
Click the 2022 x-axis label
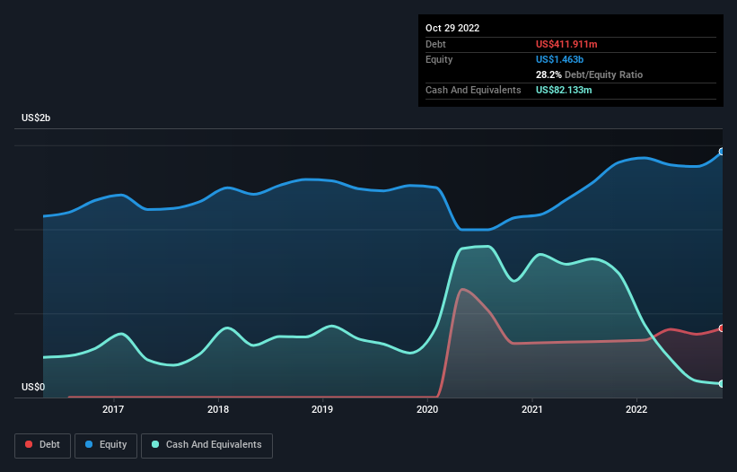(x=636, y=409)
